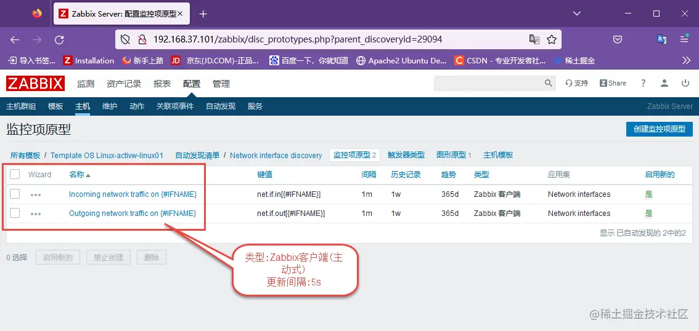
Task: Open the CSDN bookmark
Action: coord(500,60)
